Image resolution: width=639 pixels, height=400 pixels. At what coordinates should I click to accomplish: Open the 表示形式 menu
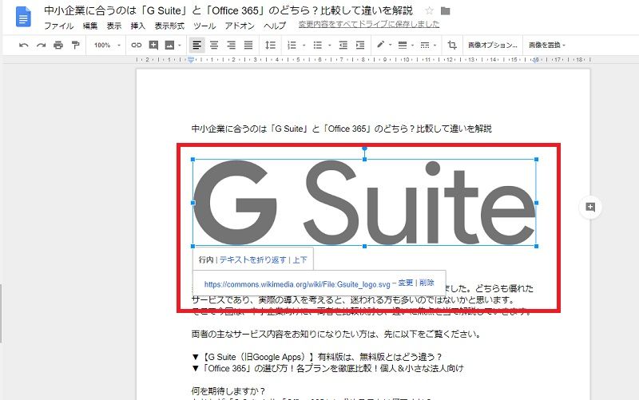[169, 26]
